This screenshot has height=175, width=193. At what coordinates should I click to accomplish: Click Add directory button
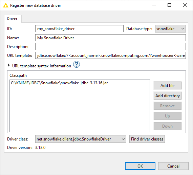[x=167, y=95]
